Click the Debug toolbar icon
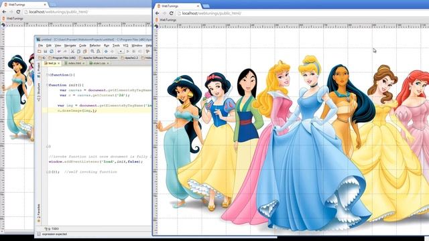This screenshot has width=429, height=241. [133, 52]
